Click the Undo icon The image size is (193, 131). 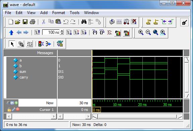[x=66, y=22]
